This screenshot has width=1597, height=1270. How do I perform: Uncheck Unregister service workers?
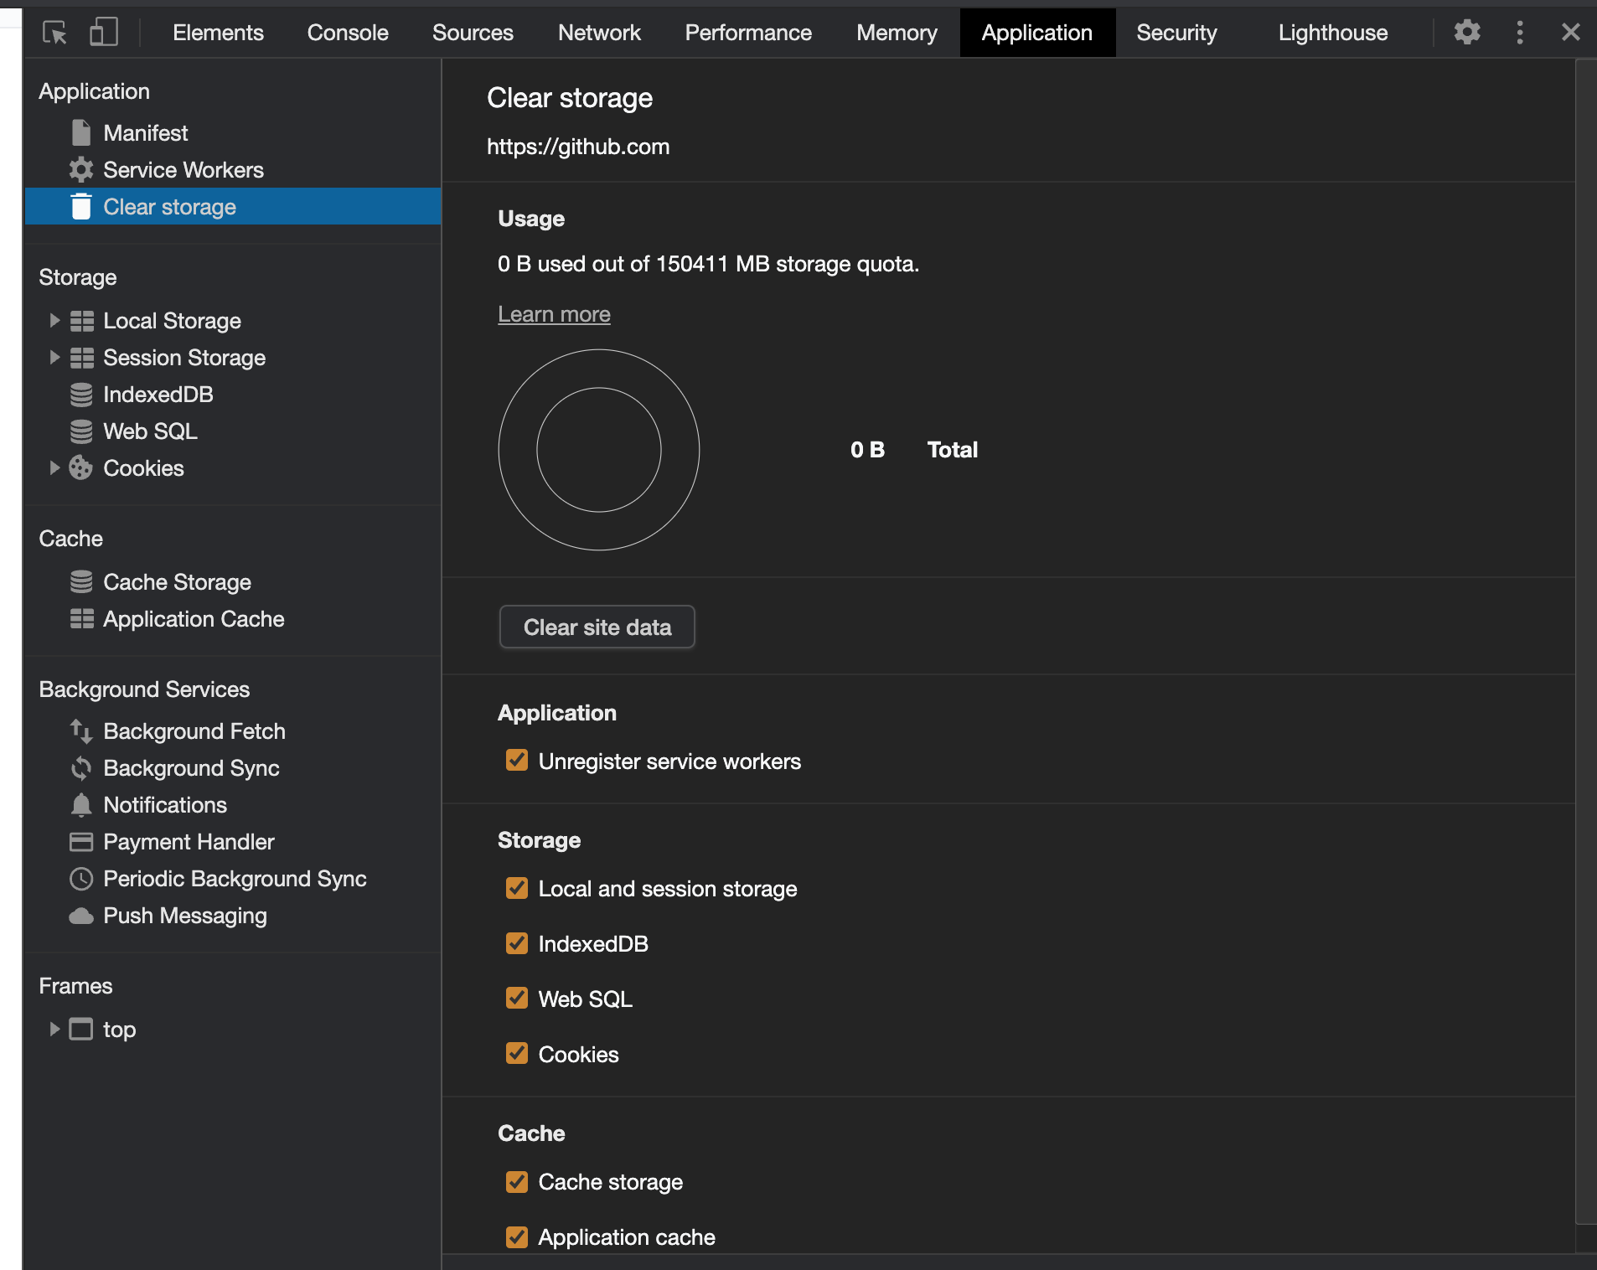click(x=517, y=760)
